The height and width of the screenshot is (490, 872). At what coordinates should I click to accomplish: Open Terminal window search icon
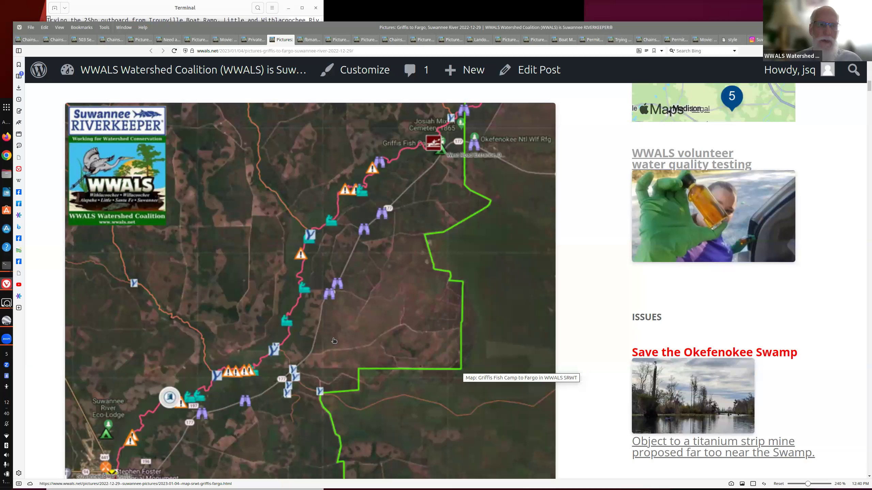point(258,8)
